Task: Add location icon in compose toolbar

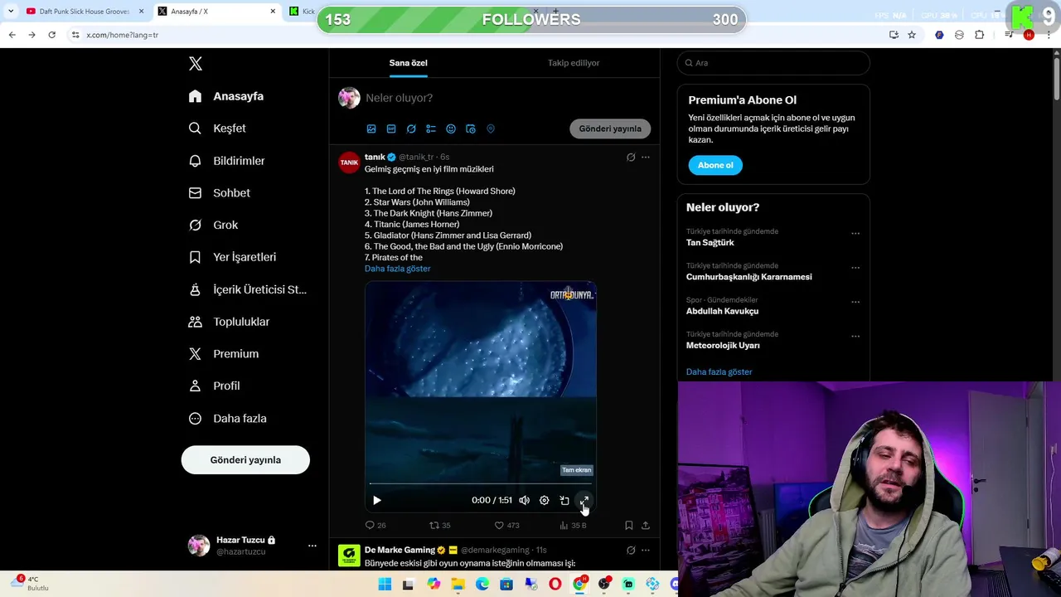Action: click(491, 129)
